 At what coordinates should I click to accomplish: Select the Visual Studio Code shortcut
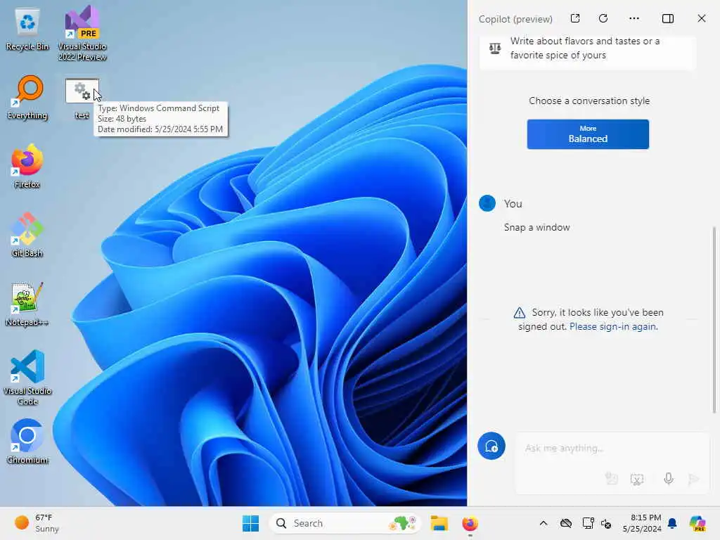[x=27, y=378]
